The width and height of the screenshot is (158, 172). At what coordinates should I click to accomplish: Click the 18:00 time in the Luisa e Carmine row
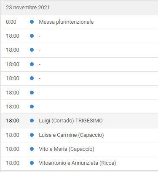click(13, 135)
